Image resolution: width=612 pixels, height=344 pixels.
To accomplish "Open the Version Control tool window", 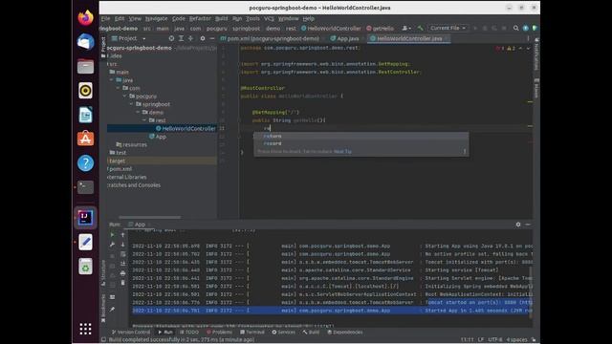I will click(x=131, y=332).
